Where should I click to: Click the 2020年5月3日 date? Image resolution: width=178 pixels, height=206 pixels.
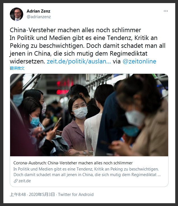[x=42, y=195]
